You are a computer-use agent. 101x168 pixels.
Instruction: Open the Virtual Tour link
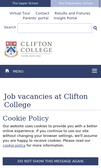[20, 13]
